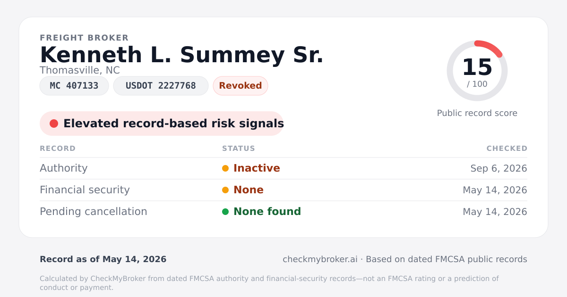
Task: Select the MC 407133 badge
Action: pyautogui.click(x=74, y=86)
